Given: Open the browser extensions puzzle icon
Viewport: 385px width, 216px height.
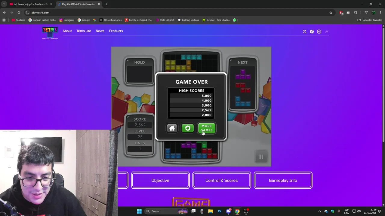Looking at the screenshot, I should click(356, 13).
